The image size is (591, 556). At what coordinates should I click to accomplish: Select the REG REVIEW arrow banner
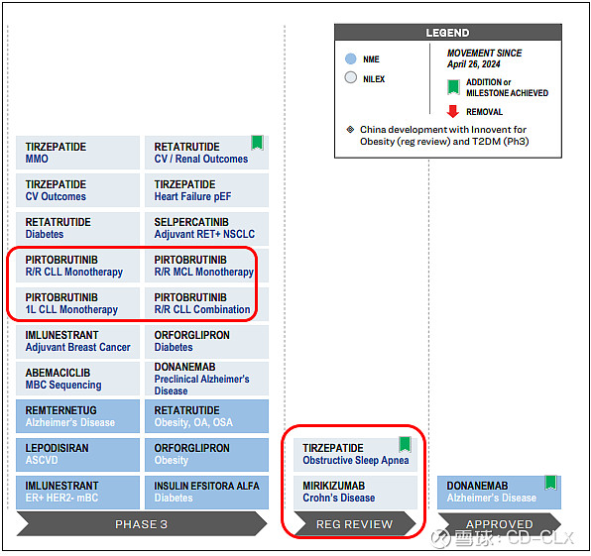pyautogui.click(x=355, y=524)
